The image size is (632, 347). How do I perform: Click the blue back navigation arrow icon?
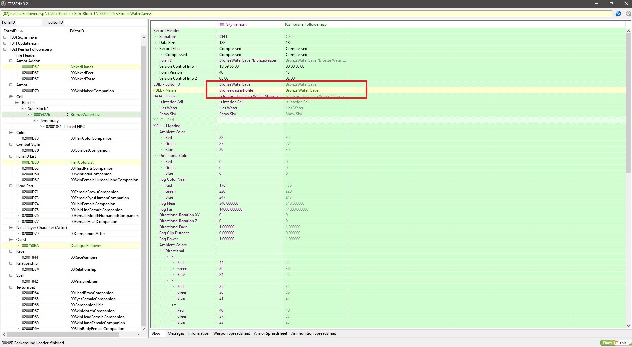click(618, 14)
